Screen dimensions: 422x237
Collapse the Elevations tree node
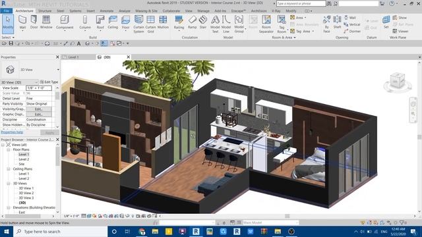point(9,207)
